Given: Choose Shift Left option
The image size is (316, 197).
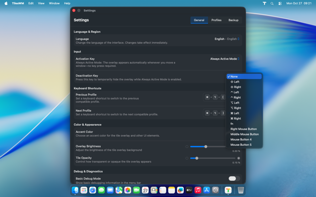Looking at the screenshot, I should tap(244, 82).
